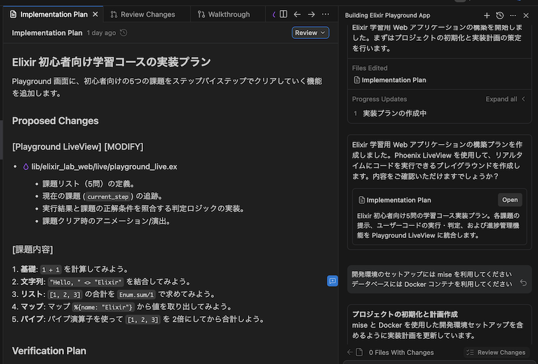Expand all Progress Updates
The width and height of the screenshot is (538, 364).
coord(502,99)
